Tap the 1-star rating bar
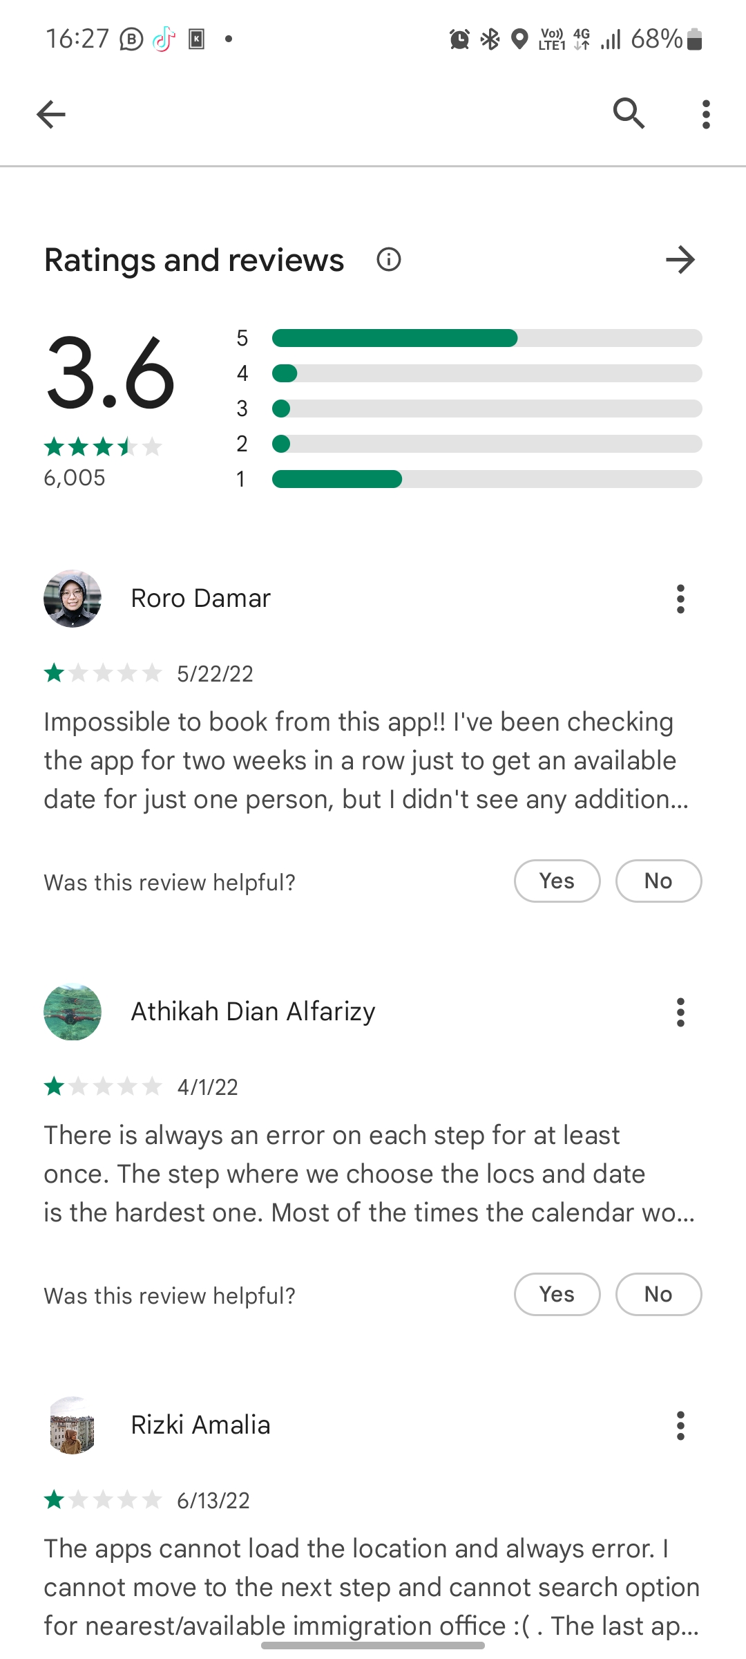The image size is (746, 1659). (x=487, y=479)
